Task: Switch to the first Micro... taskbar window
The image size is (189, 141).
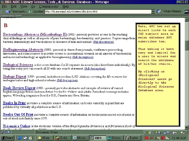Action: point(80,138)
